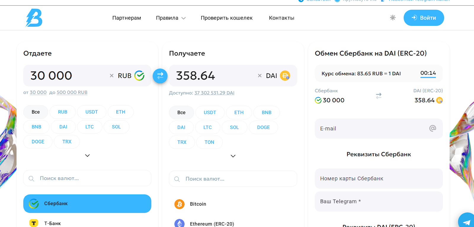The image size is (474, 227).
Task: Filter give currencies by LTC
Action: [89, 127]
